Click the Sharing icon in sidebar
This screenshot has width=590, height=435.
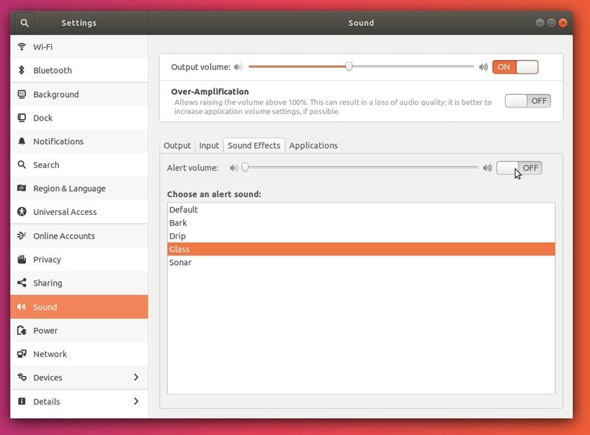[21, 283]
